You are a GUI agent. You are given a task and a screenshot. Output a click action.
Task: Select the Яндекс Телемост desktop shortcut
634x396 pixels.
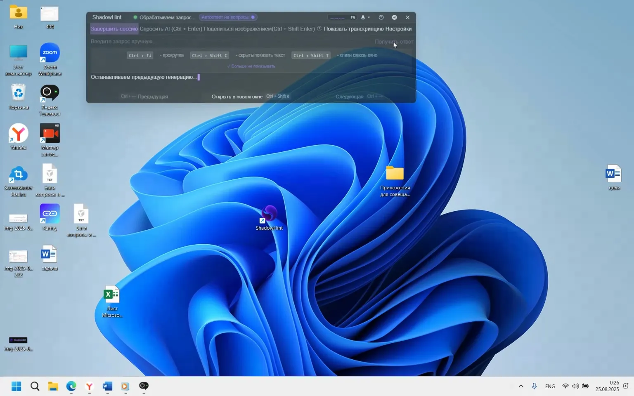click(50, 93)
